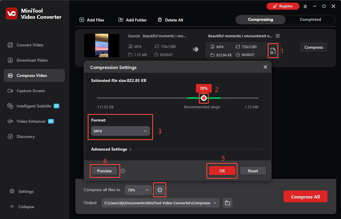Click the Recommended range label

pyautogui.click(x=202, y=107)
